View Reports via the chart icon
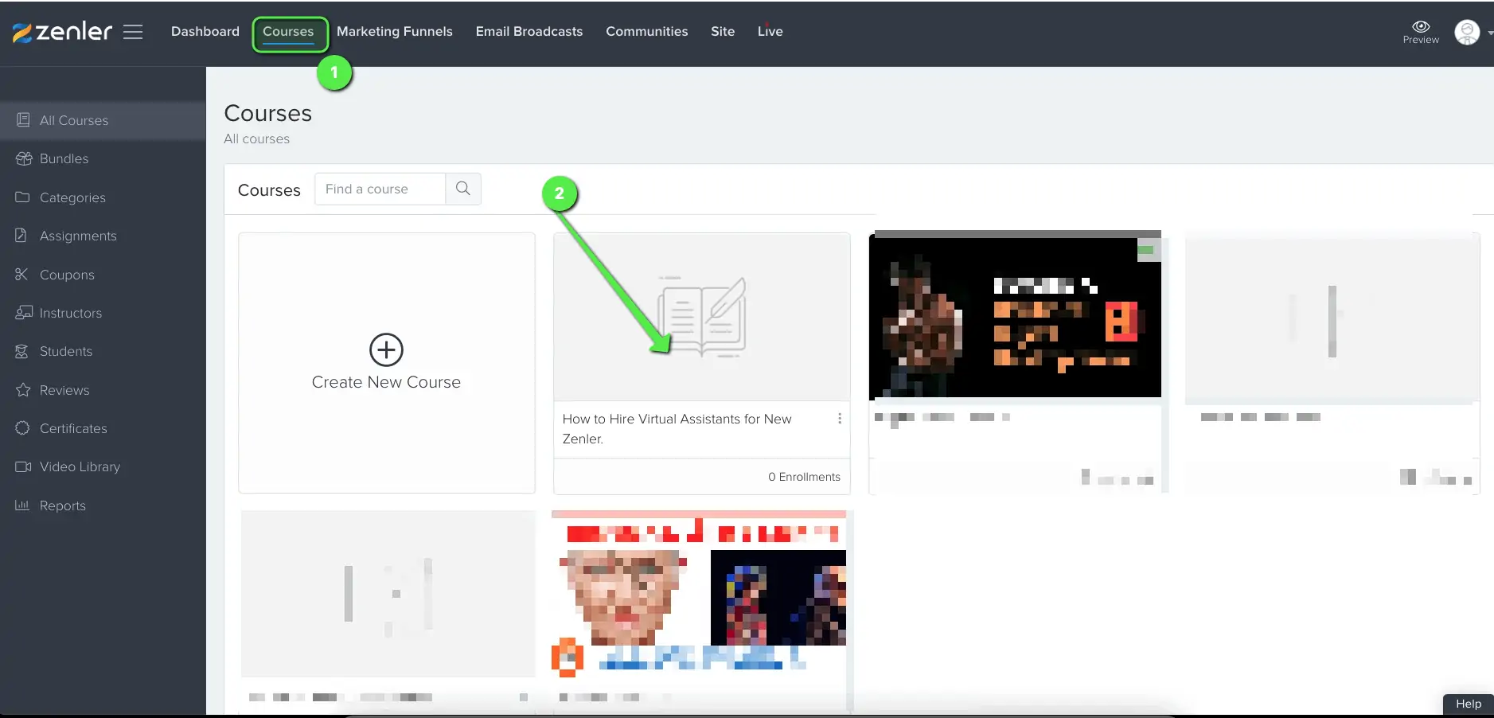The width and height of the screenshot is (1494, 718). point(23,505)
